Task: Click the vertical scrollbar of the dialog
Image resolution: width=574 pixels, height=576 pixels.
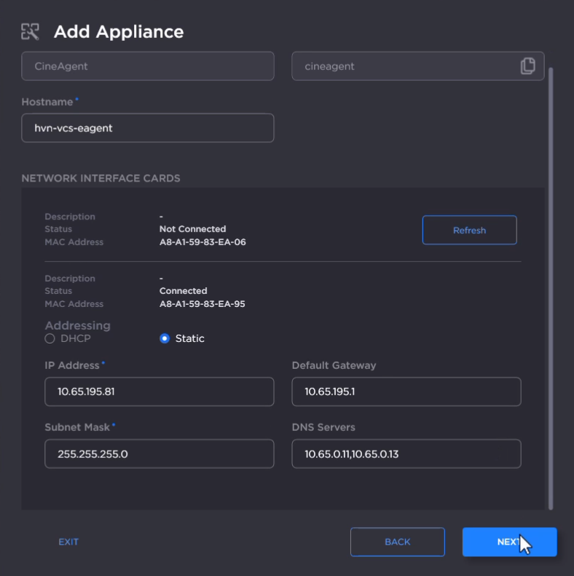Action: [550, 288]
